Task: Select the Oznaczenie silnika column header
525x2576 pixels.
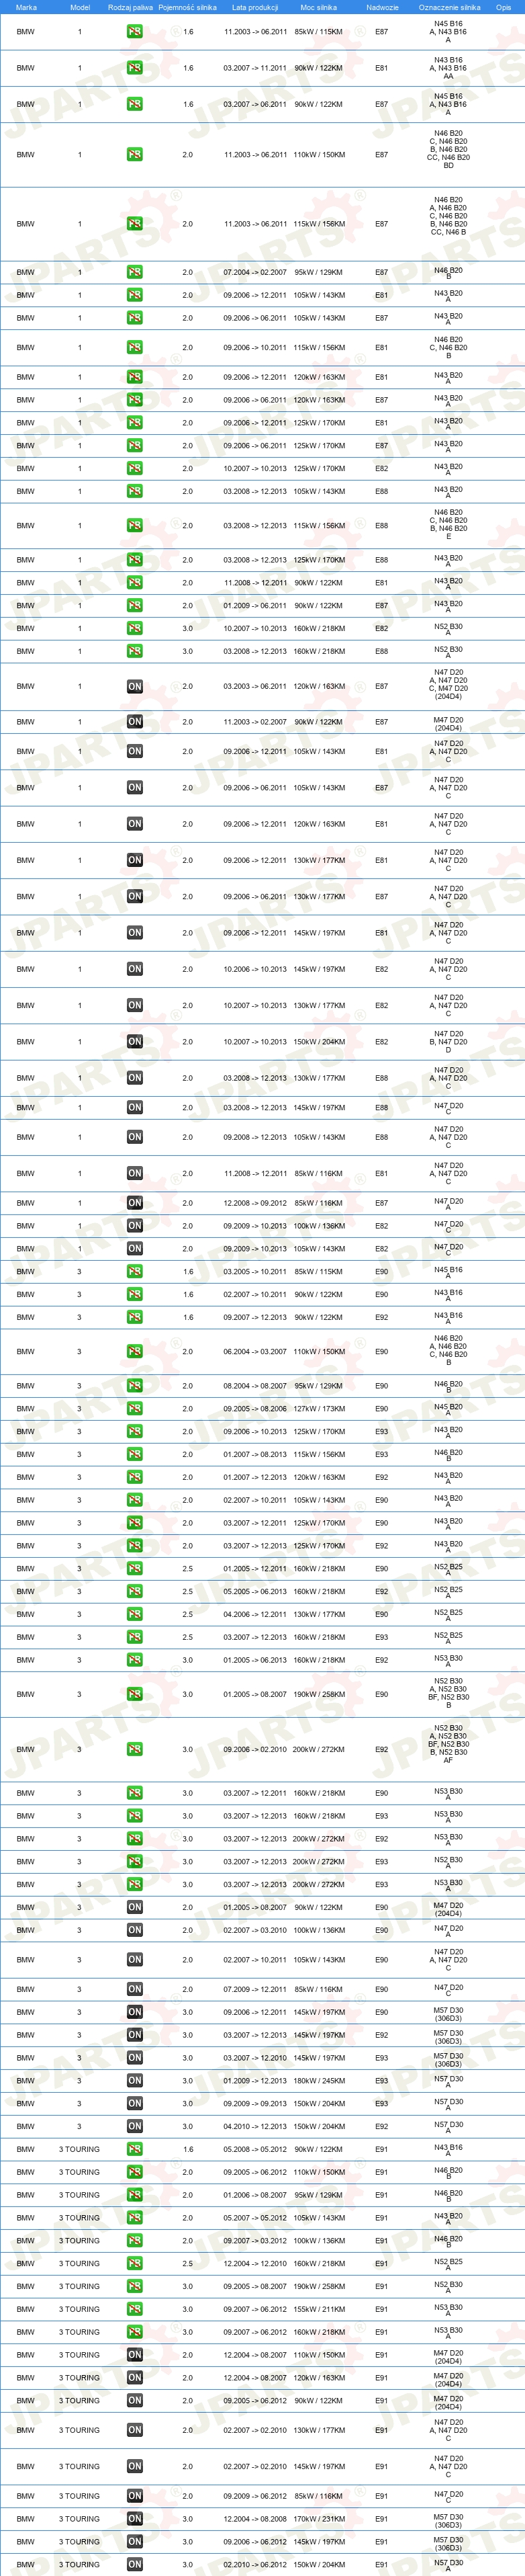Action: (x=449, y=7)
